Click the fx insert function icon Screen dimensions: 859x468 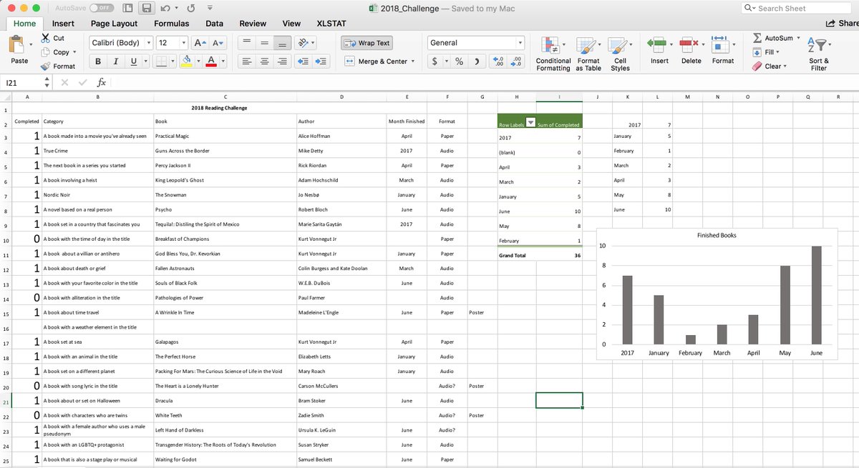coord(102,83)
